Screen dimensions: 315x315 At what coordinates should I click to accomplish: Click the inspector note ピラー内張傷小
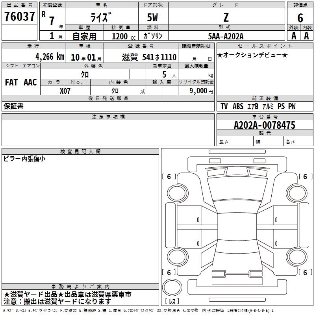[24, 159]
